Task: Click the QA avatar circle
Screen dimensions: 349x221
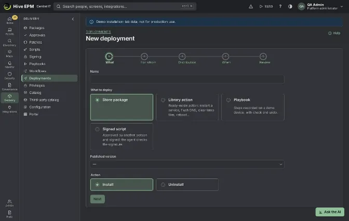Action: pyautogui.click(x=301, y=6)
